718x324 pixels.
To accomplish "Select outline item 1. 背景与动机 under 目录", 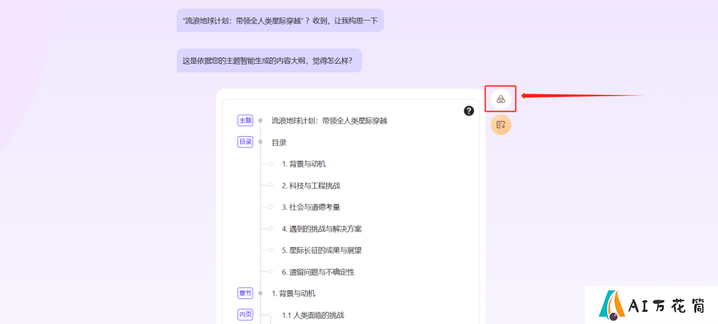I will [304, 164].
